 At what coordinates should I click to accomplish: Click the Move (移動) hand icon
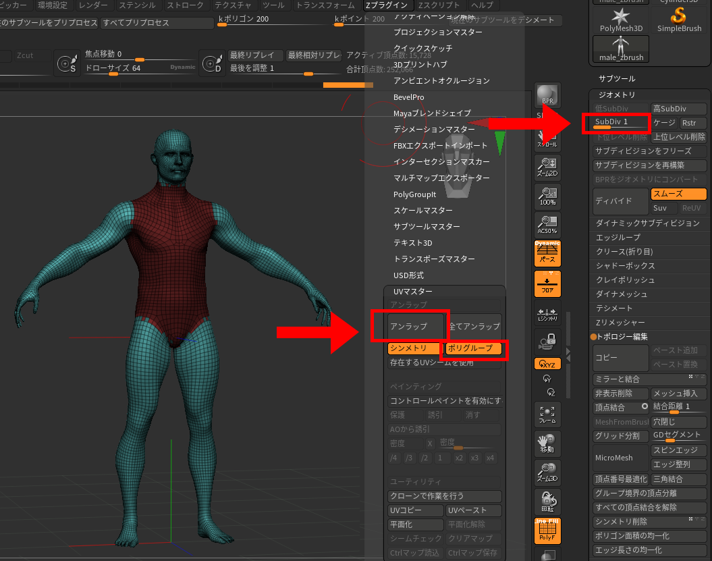(x=547, y=444)
